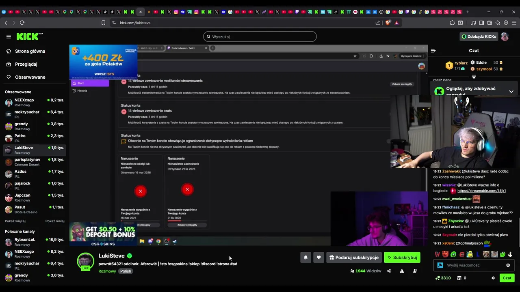520x292 pixels.
Task: Open NEEXcsgo channel in Obserwowane list
Action: pyautogui.click(x=35, y=102)
